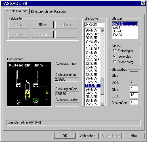Select highlighted 24/3/35 list entry
This screenshot has width=147, height=142.
[x=93, y=86]
